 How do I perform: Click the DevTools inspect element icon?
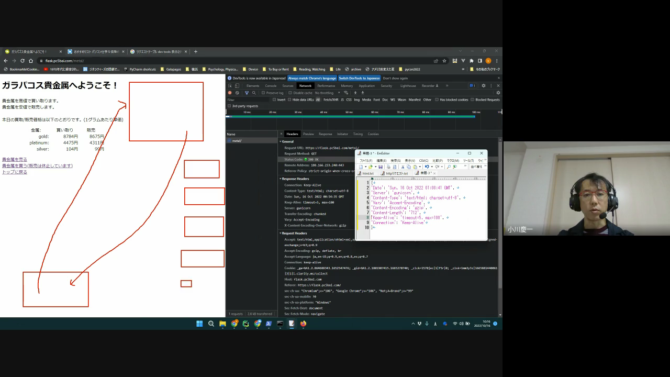click(230, 86)
